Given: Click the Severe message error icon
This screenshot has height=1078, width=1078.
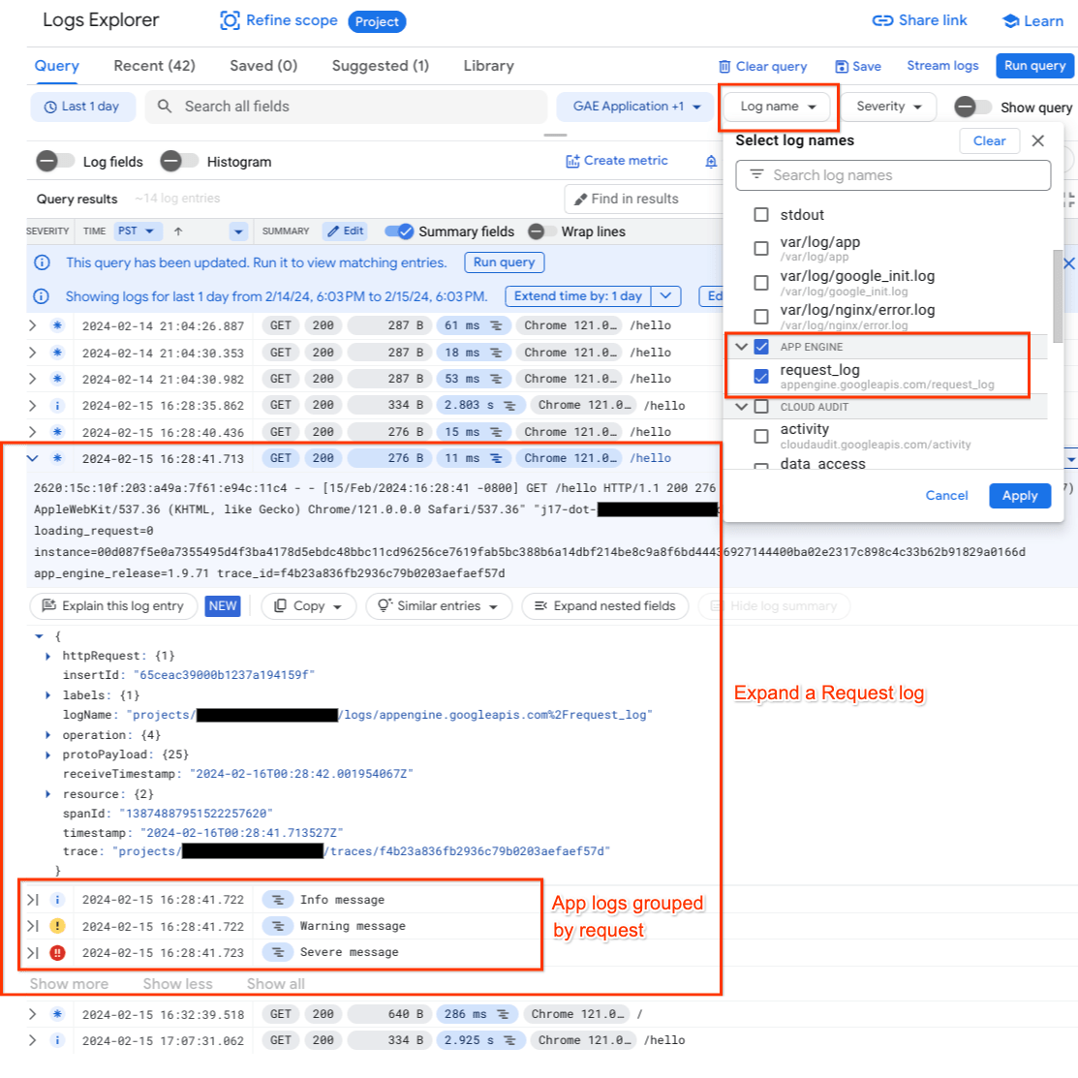Looking at the screenshot, I should [57, 952].
